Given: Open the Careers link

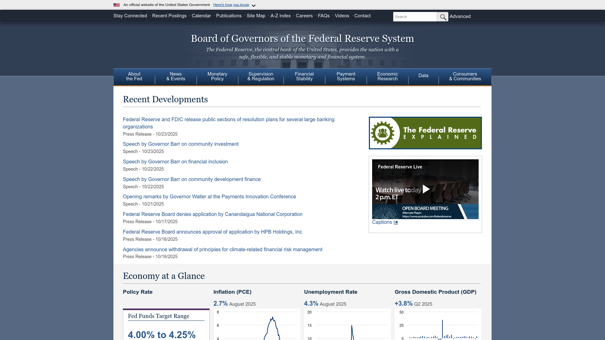Looking at the screenshot, I should point(304,16).
